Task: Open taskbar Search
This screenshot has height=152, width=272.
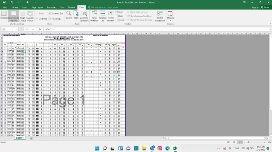Action: point(105,148)
